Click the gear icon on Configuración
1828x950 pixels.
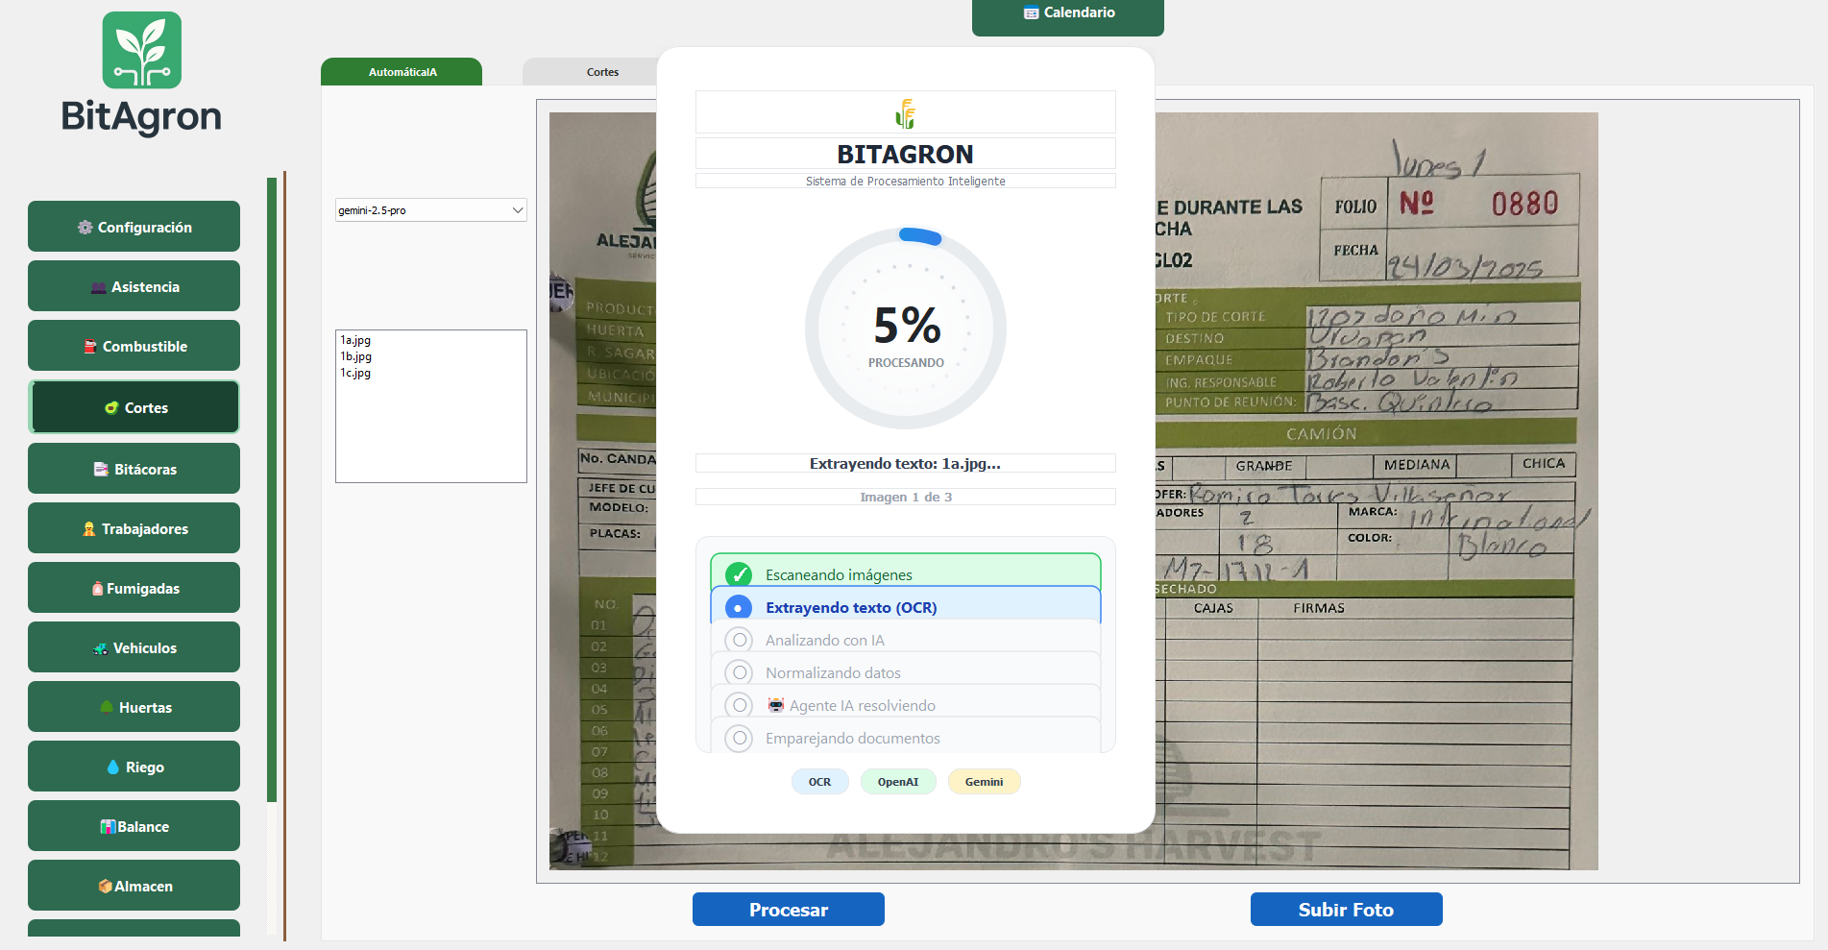point(85,228)
